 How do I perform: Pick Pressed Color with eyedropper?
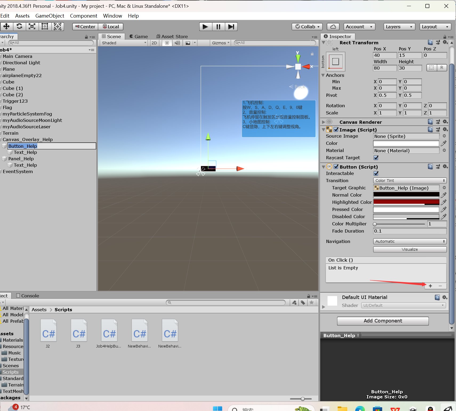click(444, 210)
